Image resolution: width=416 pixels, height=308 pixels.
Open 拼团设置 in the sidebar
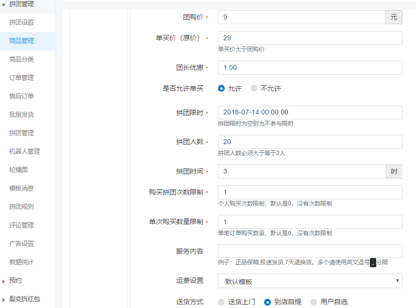point(21,22)
